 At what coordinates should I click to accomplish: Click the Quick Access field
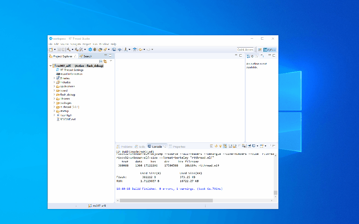[245, 49]
